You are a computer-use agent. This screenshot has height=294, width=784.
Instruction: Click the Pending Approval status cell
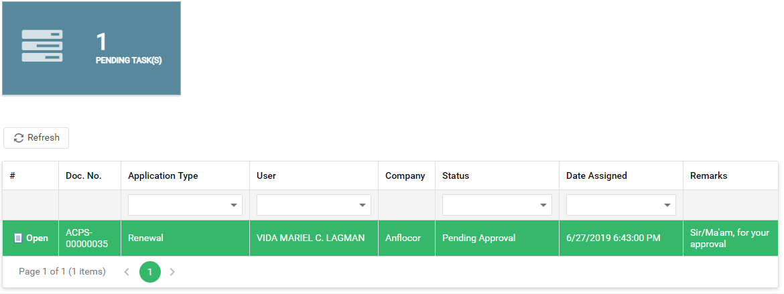(478, 238)
